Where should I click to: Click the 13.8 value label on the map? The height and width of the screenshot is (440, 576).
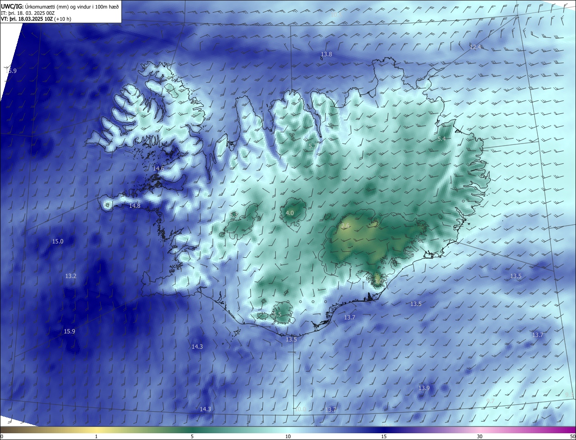click(326, 54)
